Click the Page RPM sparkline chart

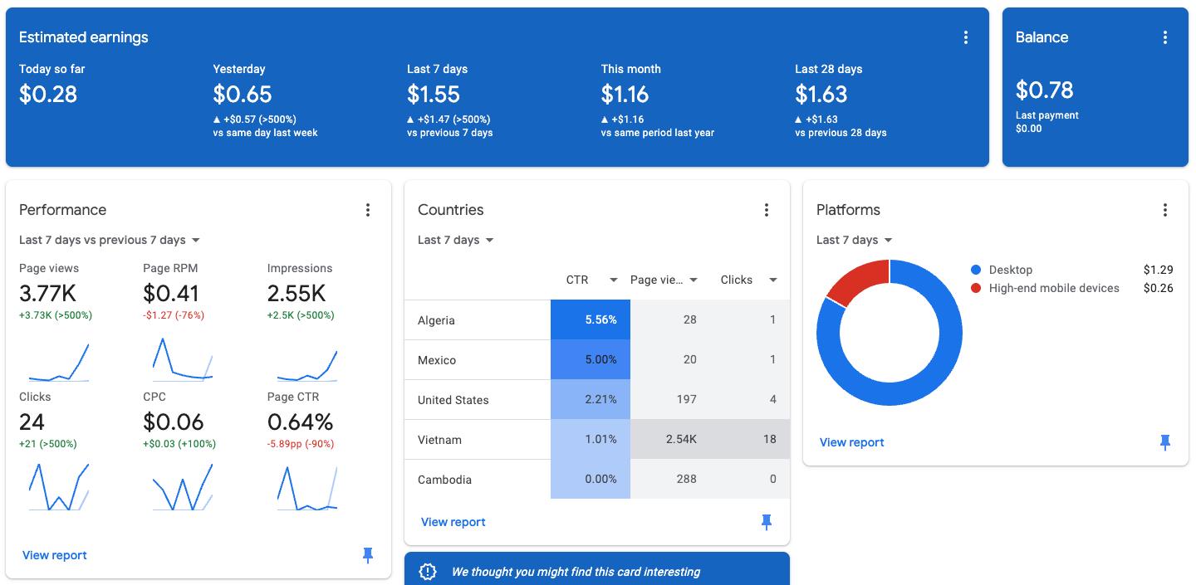[183, 359]
